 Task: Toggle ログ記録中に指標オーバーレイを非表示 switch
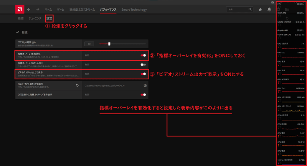(x=143, y=95)
